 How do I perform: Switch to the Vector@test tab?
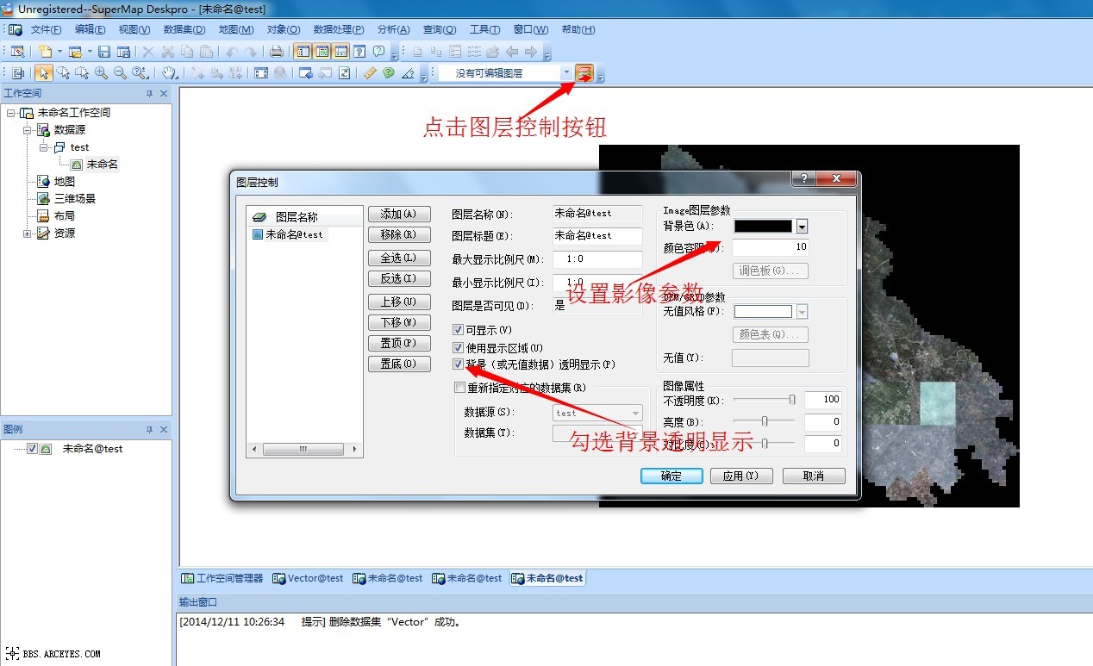pyautogui.click(x=308, y=578)
